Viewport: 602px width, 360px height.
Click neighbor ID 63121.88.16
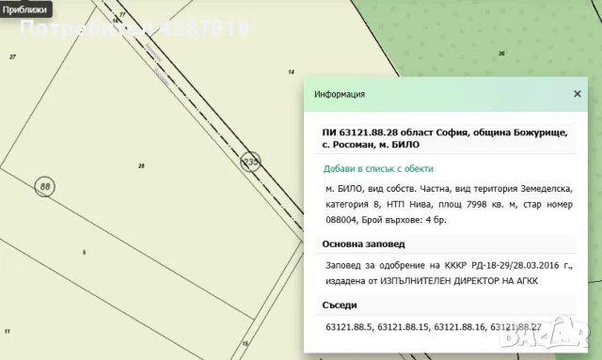tap(459, 327)
